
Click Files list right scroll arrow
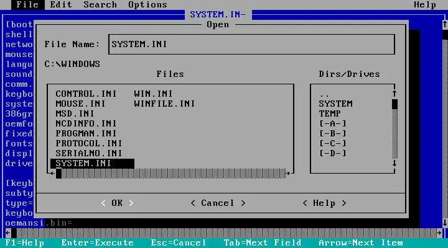point(288,173)
